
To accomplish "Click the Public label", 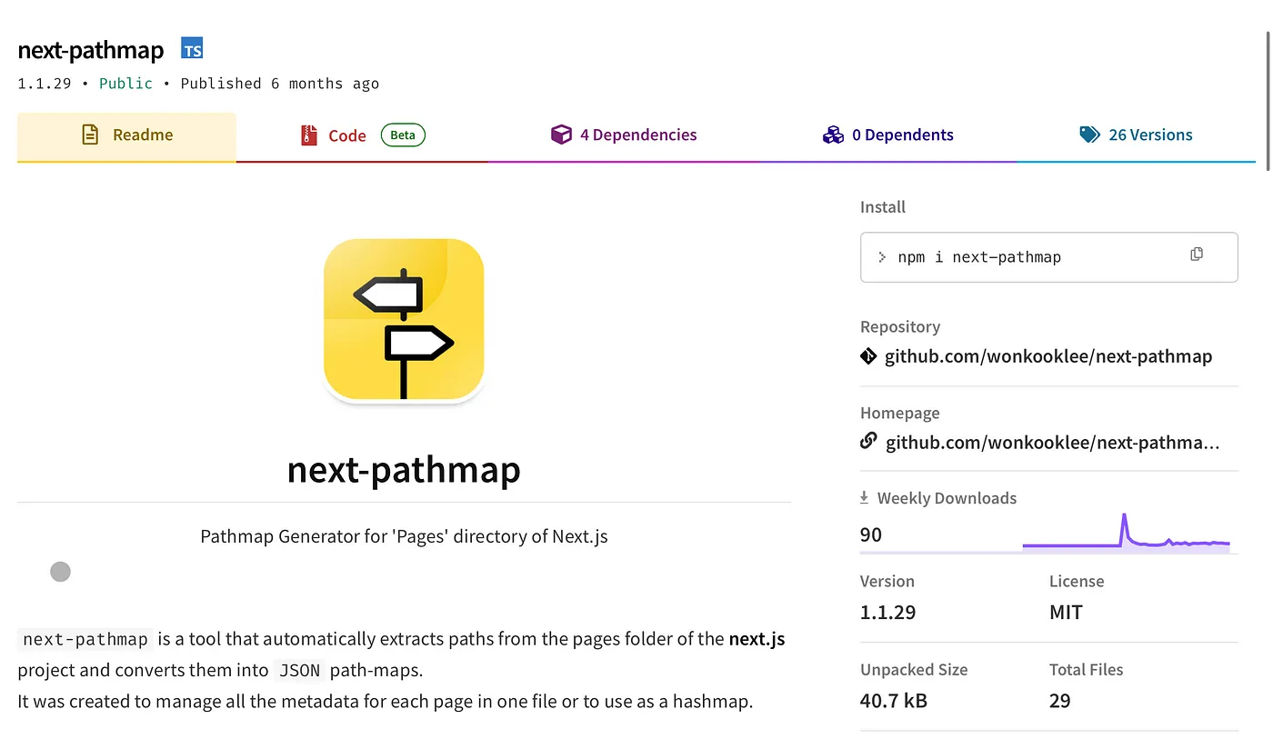I will tap(125, 84).
